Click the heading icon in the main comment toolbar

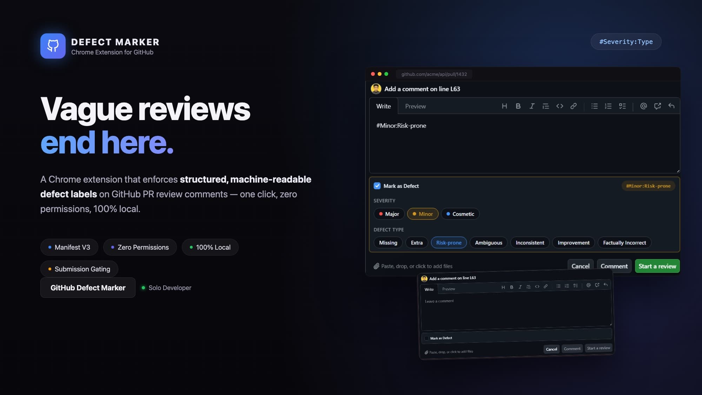(x=504, y=106)
